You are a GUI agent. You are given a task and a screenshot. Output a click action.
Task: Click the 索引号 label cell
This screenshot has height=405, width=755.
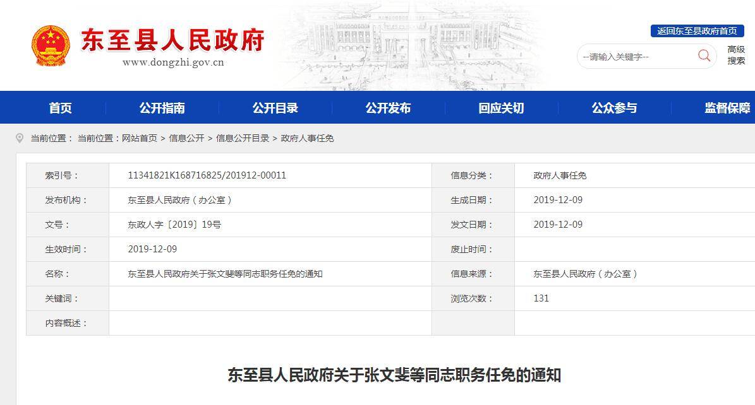coord(68,175)
